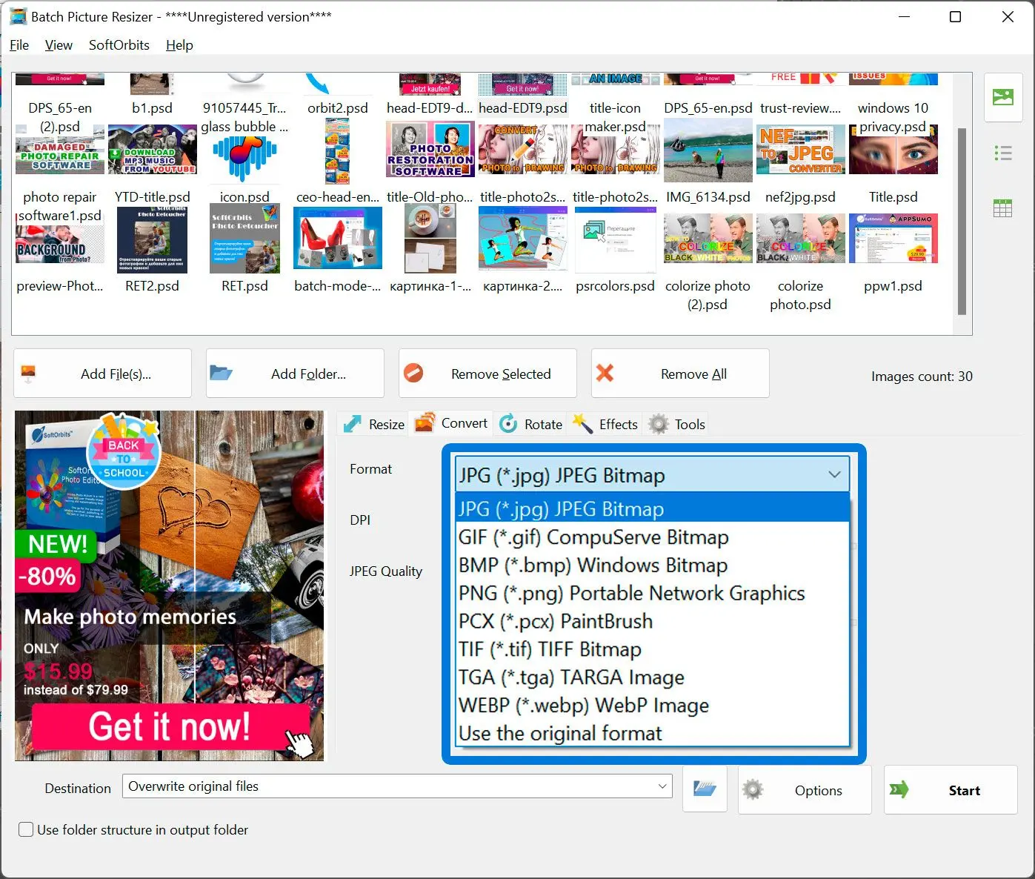Select colorize photo (2).psd thumbnail
This screenshot has height=879, width=1035.
[708, 239]
